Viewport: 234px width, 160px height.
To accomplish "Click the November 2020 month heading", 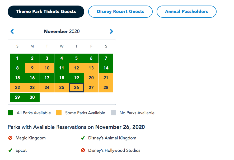I will [x=62, y=31].
